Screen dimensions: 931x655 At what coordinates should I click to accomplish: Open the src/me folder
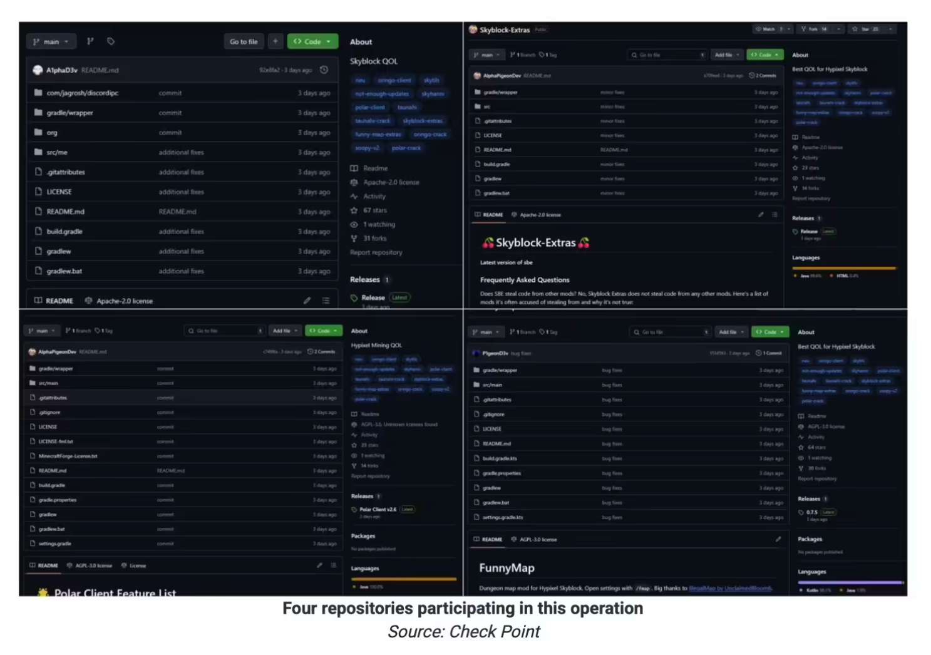[x=57, y=152]
